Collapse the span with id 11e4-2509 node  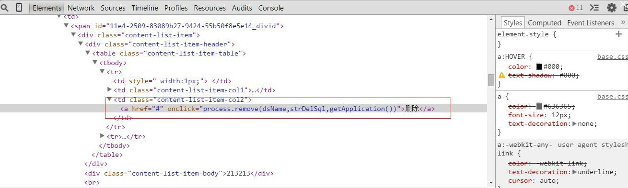(66, 26)
